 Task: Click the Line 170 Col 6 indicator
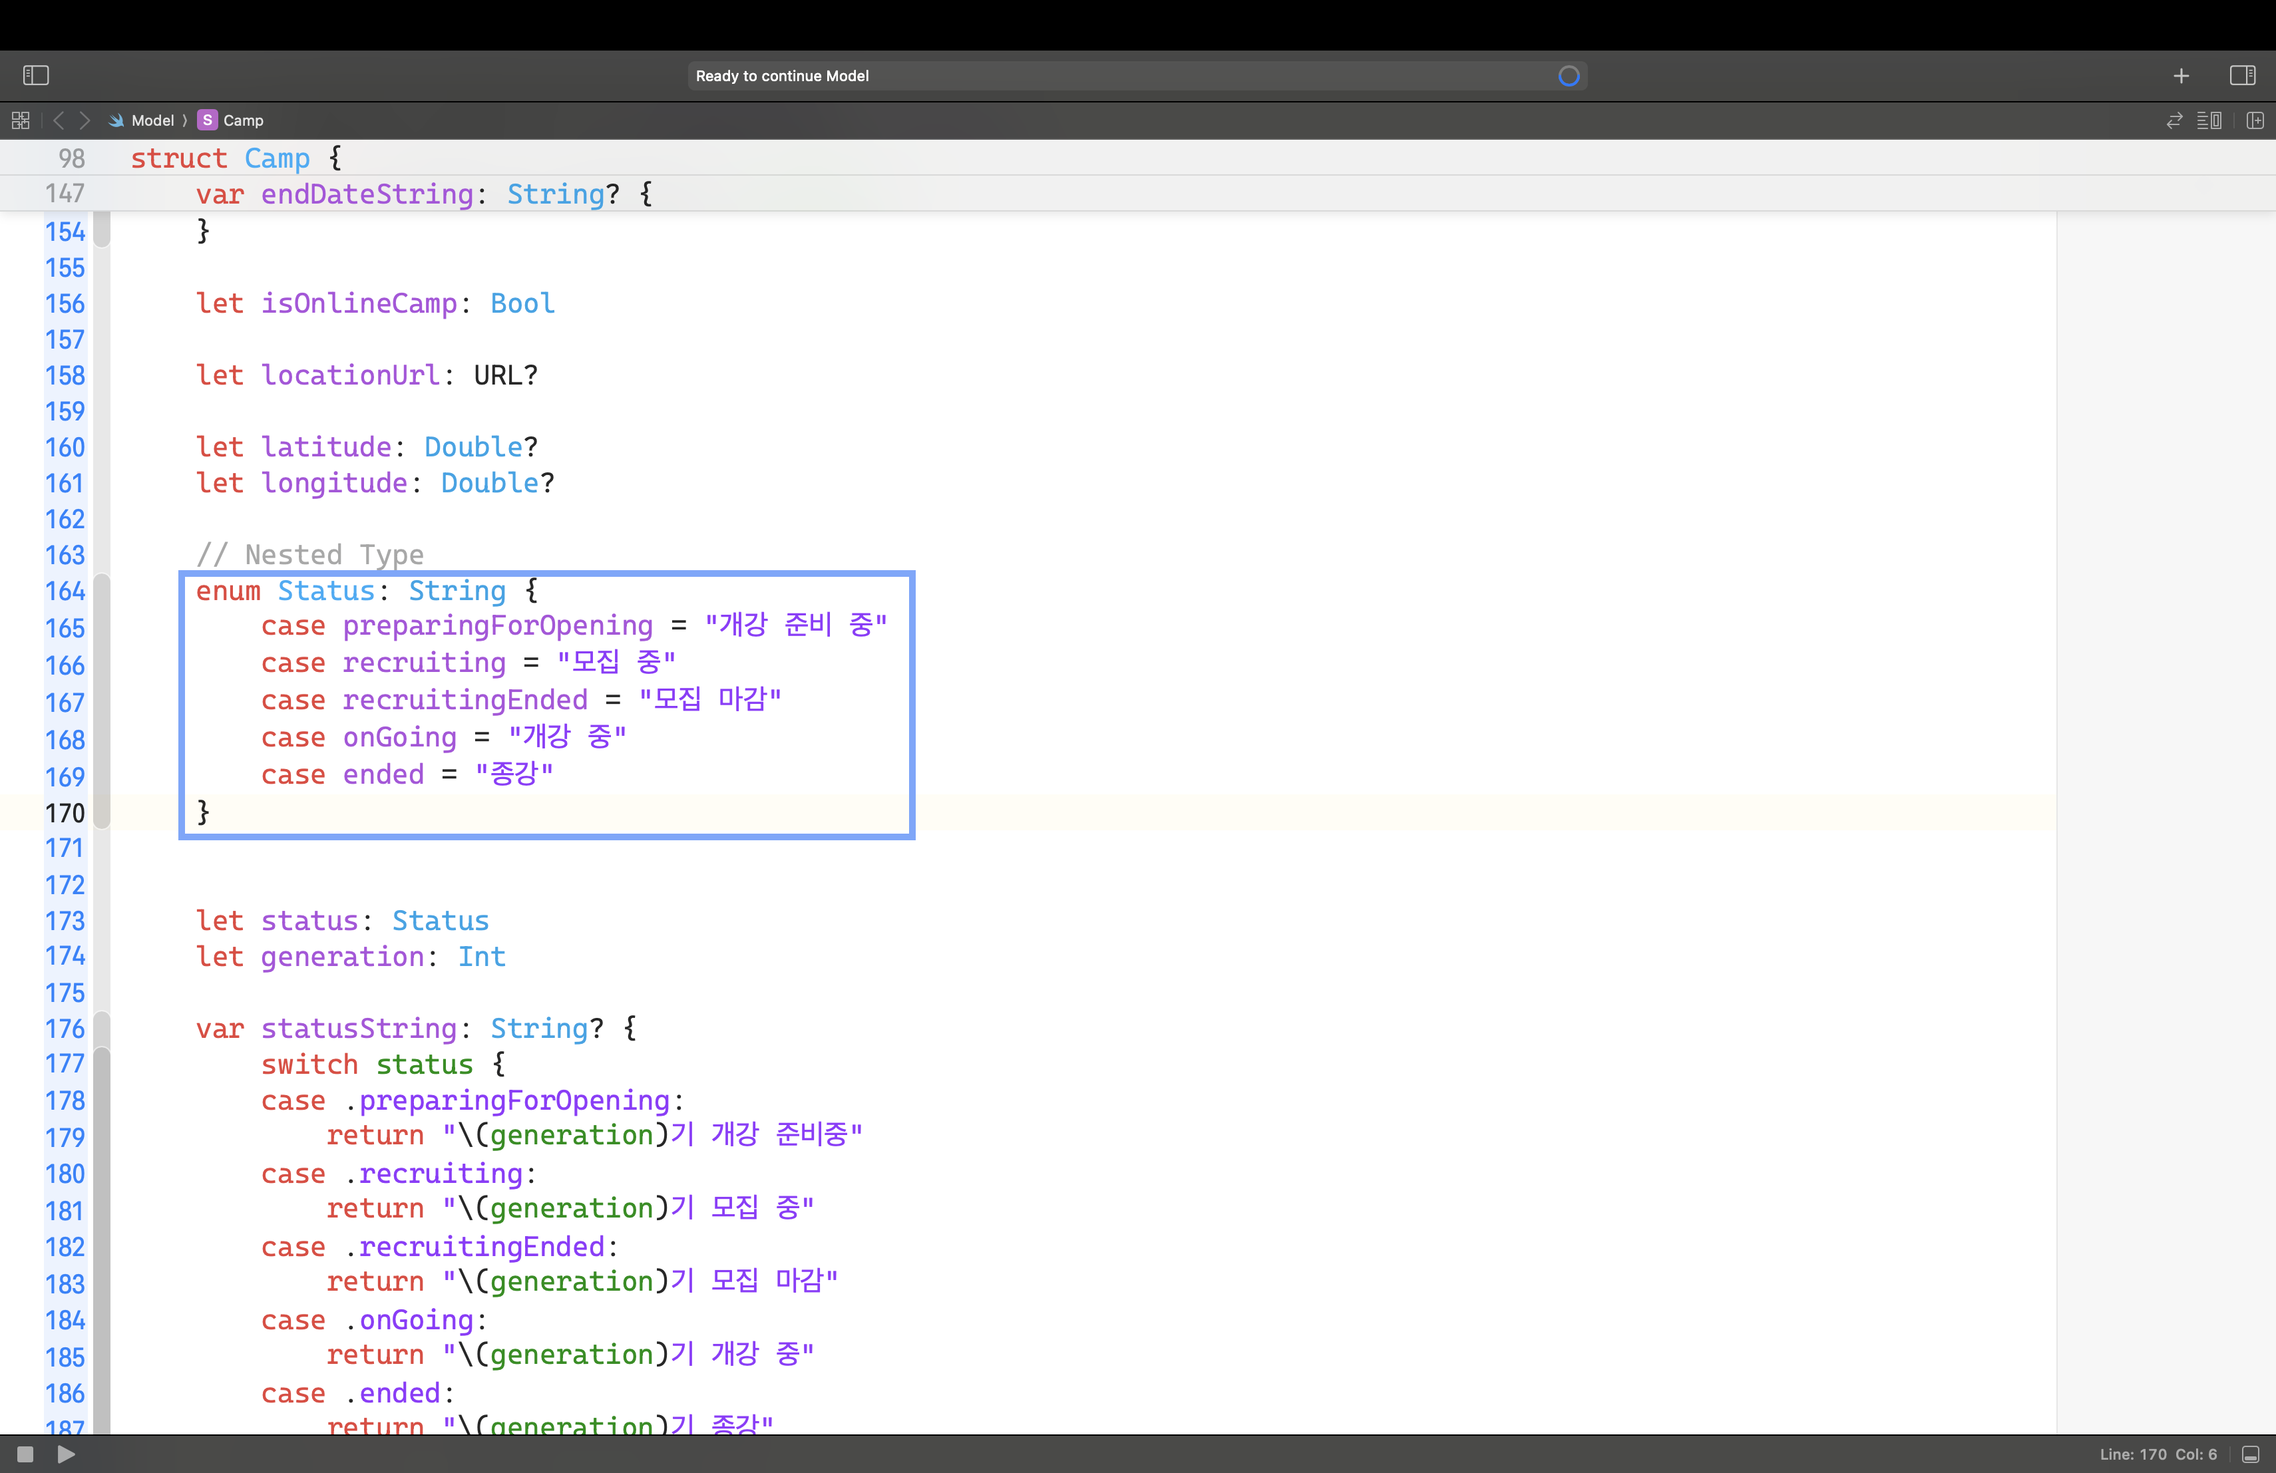click(x=2158, y=1454)
